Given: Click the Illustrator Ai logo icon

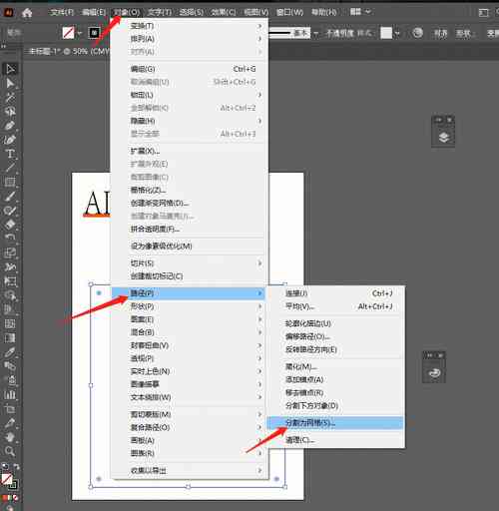Looking at the screenshot, I should tap(8, 12).
